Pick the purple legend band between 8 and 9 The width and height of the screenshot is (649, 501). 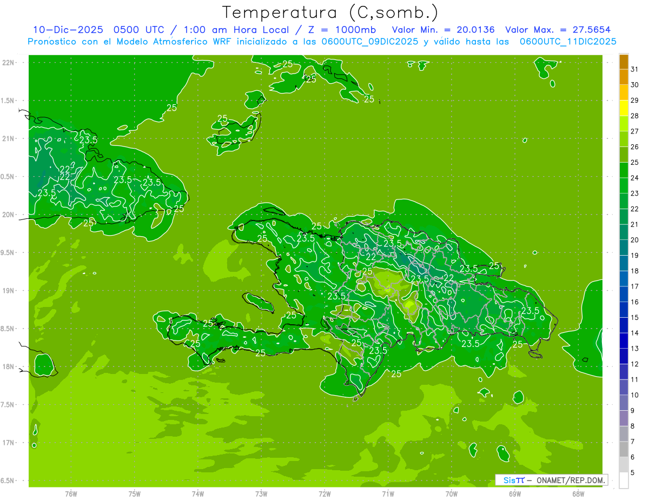tap(624, 419)
